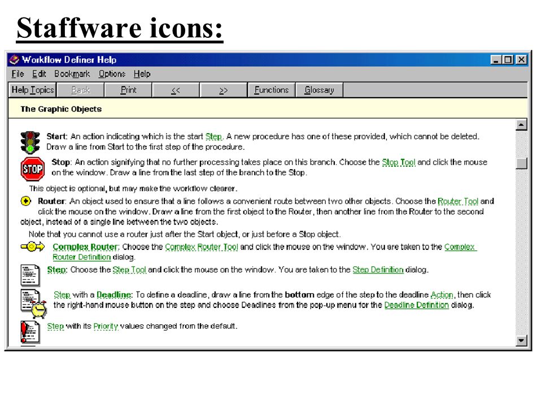Click the Start traffic light icon

tap(30, 142)
